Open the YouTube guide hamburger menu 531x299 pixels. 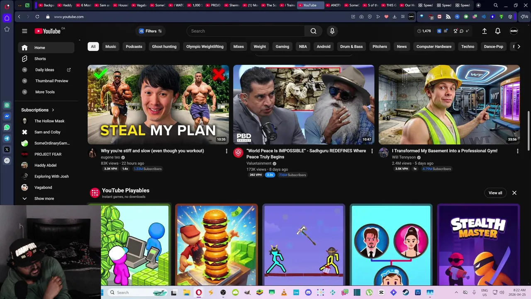coord(24,31)
